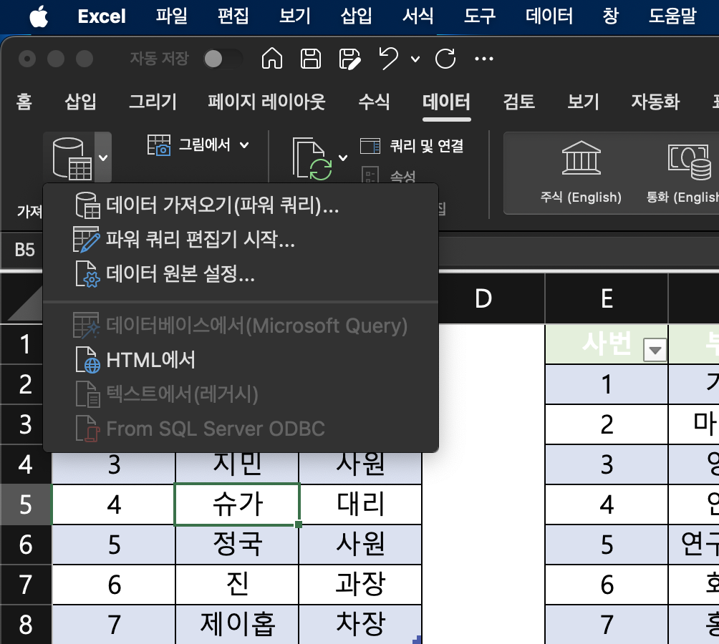Choose 데이터 가져오기(파워 쿼리)... menu item
The height and width of the screenshot is (644, 719).
[241, 205]
